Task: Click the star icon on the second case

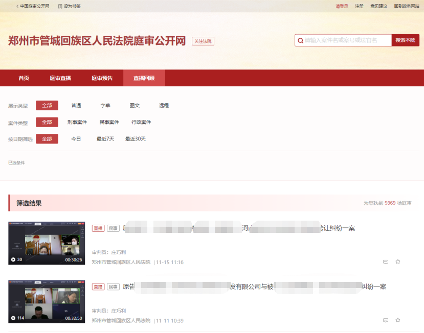Action: pyautogui.click(x=398, y=320)
